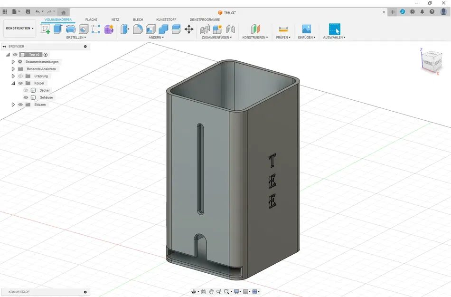Open the Bohrung tool
The image size is (451, 297).
click(x=83, y=29)
